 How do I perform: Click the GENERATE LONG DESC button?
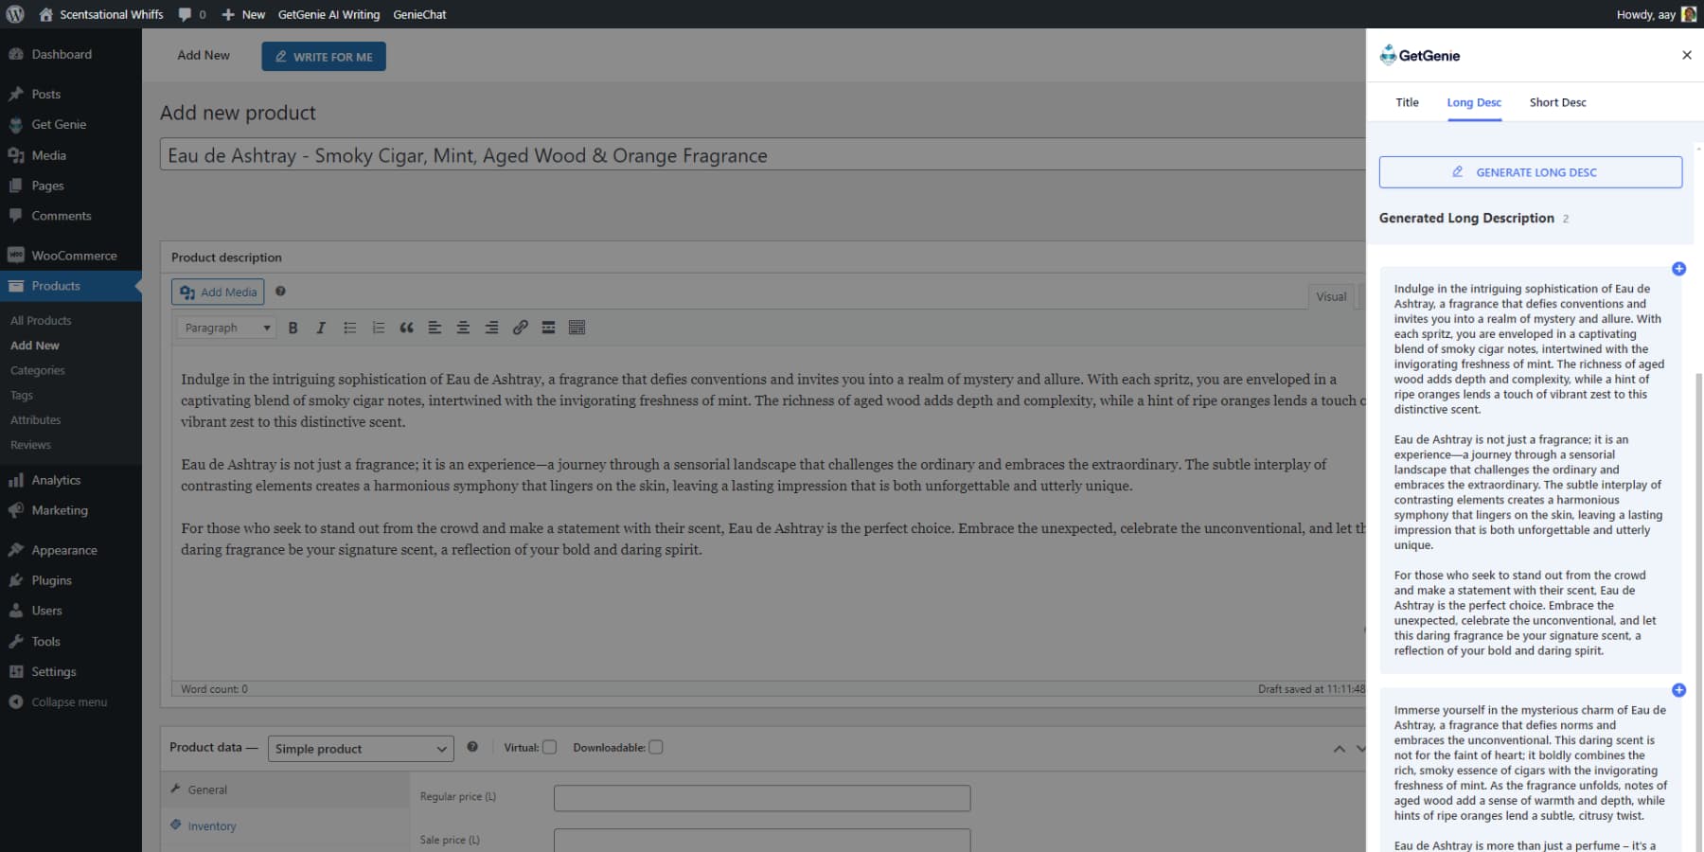[1529, 171]
